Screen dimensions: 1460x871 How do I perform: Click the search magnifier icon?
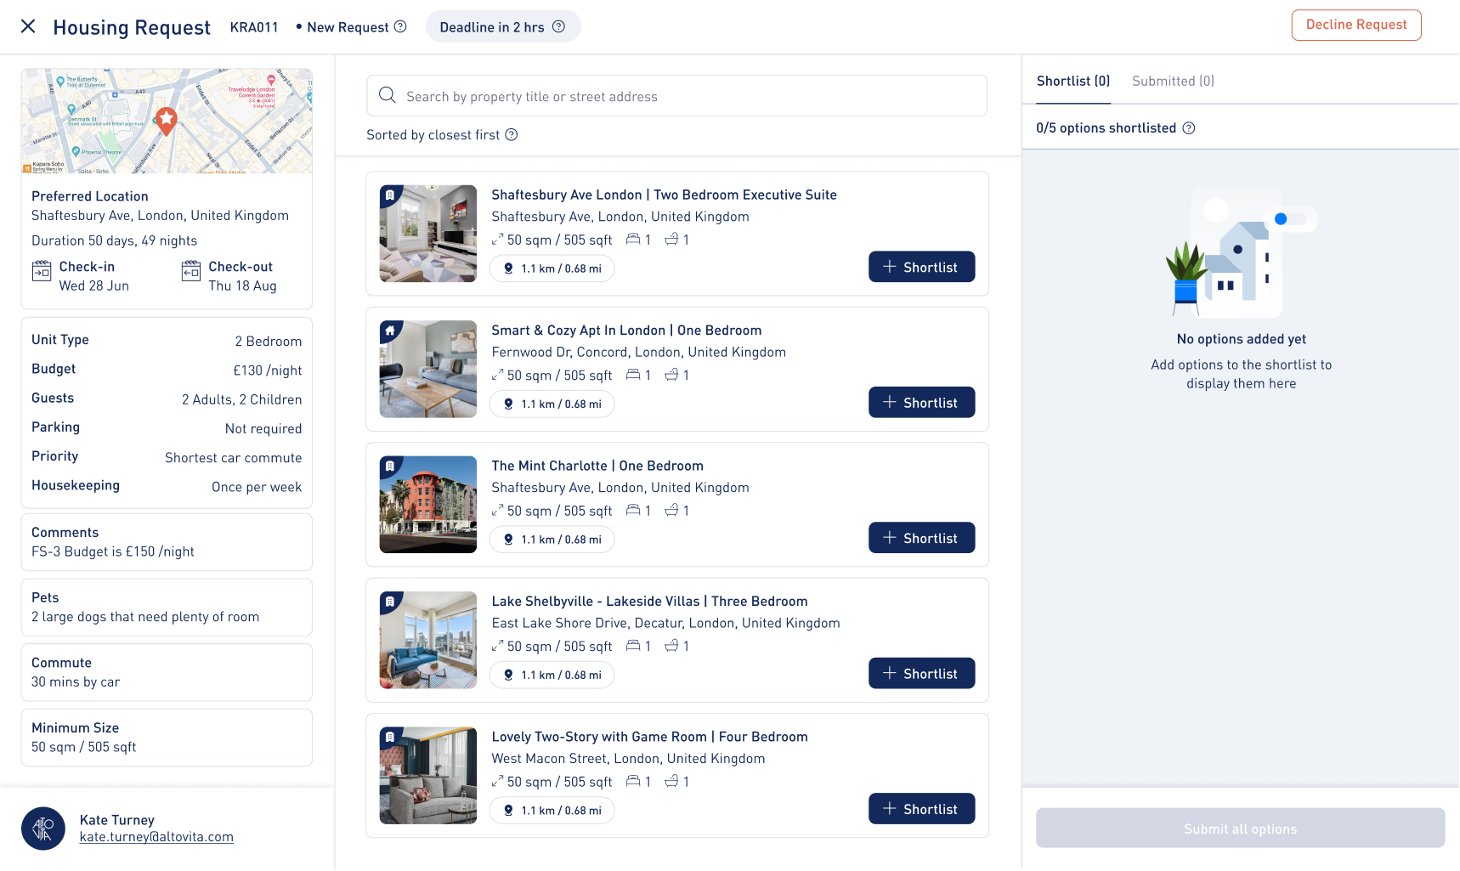388,95
